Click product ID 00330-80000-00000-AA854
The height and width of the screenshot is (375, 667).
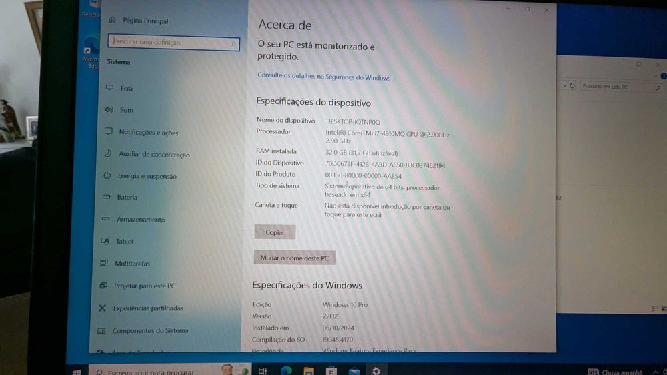point(363,175)
